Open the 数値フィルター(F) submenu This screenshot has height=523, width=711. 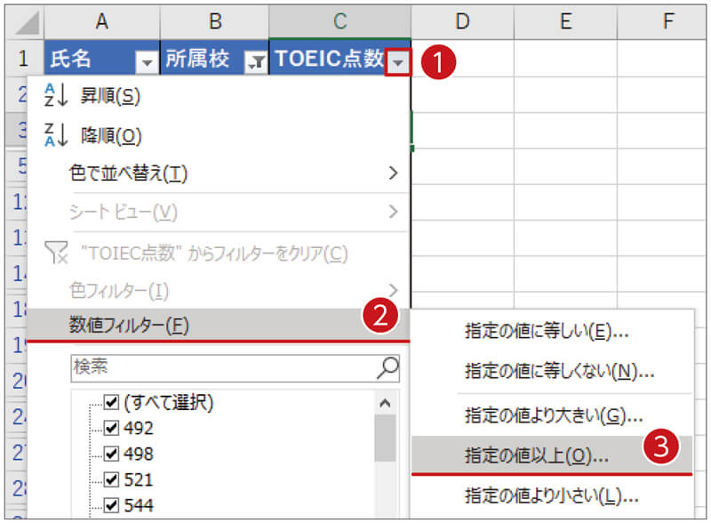tap(219, 324)
